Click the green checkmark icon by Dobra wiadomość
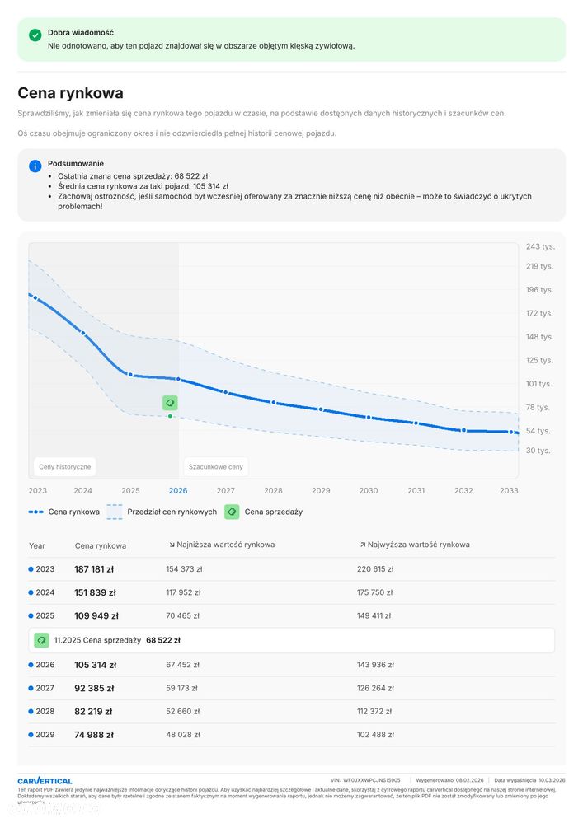Viewport: 583px width, 823px height. 35,35
